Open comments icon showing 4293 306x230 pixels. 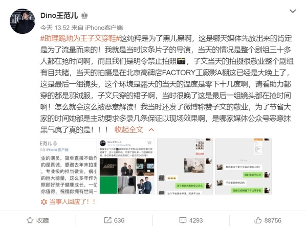point(183,220)
